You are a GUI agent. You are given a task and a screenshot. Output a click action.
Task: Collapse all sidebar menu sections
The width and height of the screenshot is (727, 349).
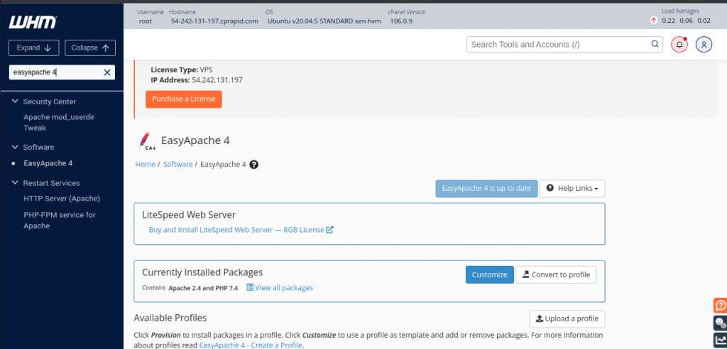90,48
